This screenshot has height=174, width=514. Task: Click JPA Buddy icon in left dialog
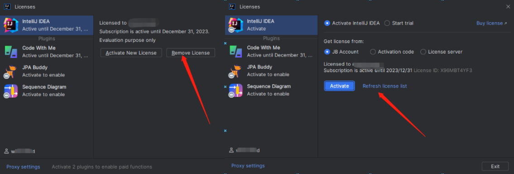pyautogui.click(x=11, y=71)
